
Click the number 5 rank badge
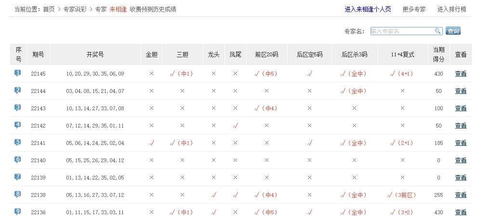click(x=18, y=142)
